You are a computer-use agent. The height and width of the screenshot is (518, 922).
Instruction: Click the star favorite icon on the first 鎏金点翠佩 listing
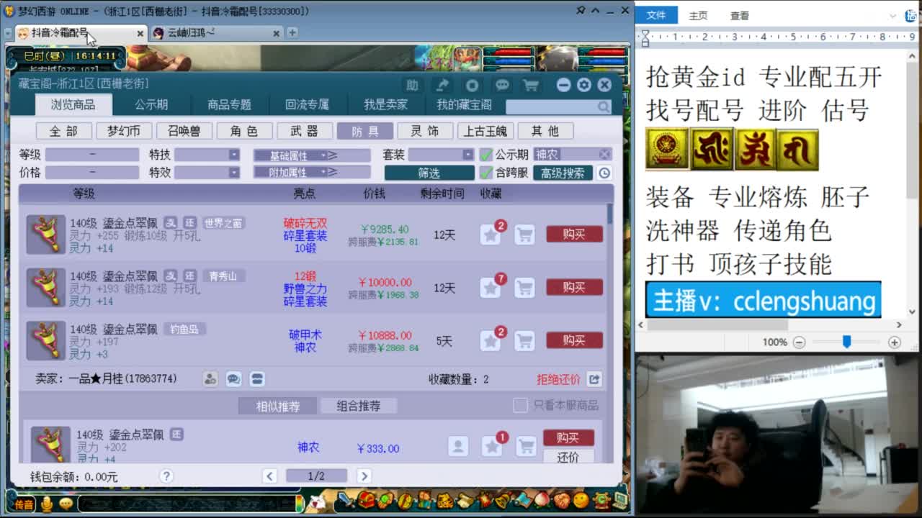click(x=491, y=234)
